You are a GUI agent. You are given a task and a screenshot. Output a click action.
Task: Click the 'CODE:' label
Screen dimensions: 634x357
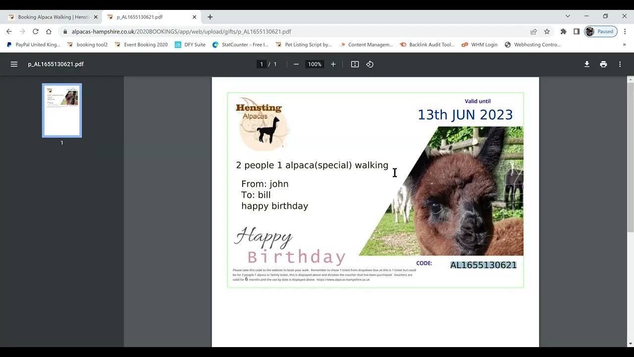point(424,263)
